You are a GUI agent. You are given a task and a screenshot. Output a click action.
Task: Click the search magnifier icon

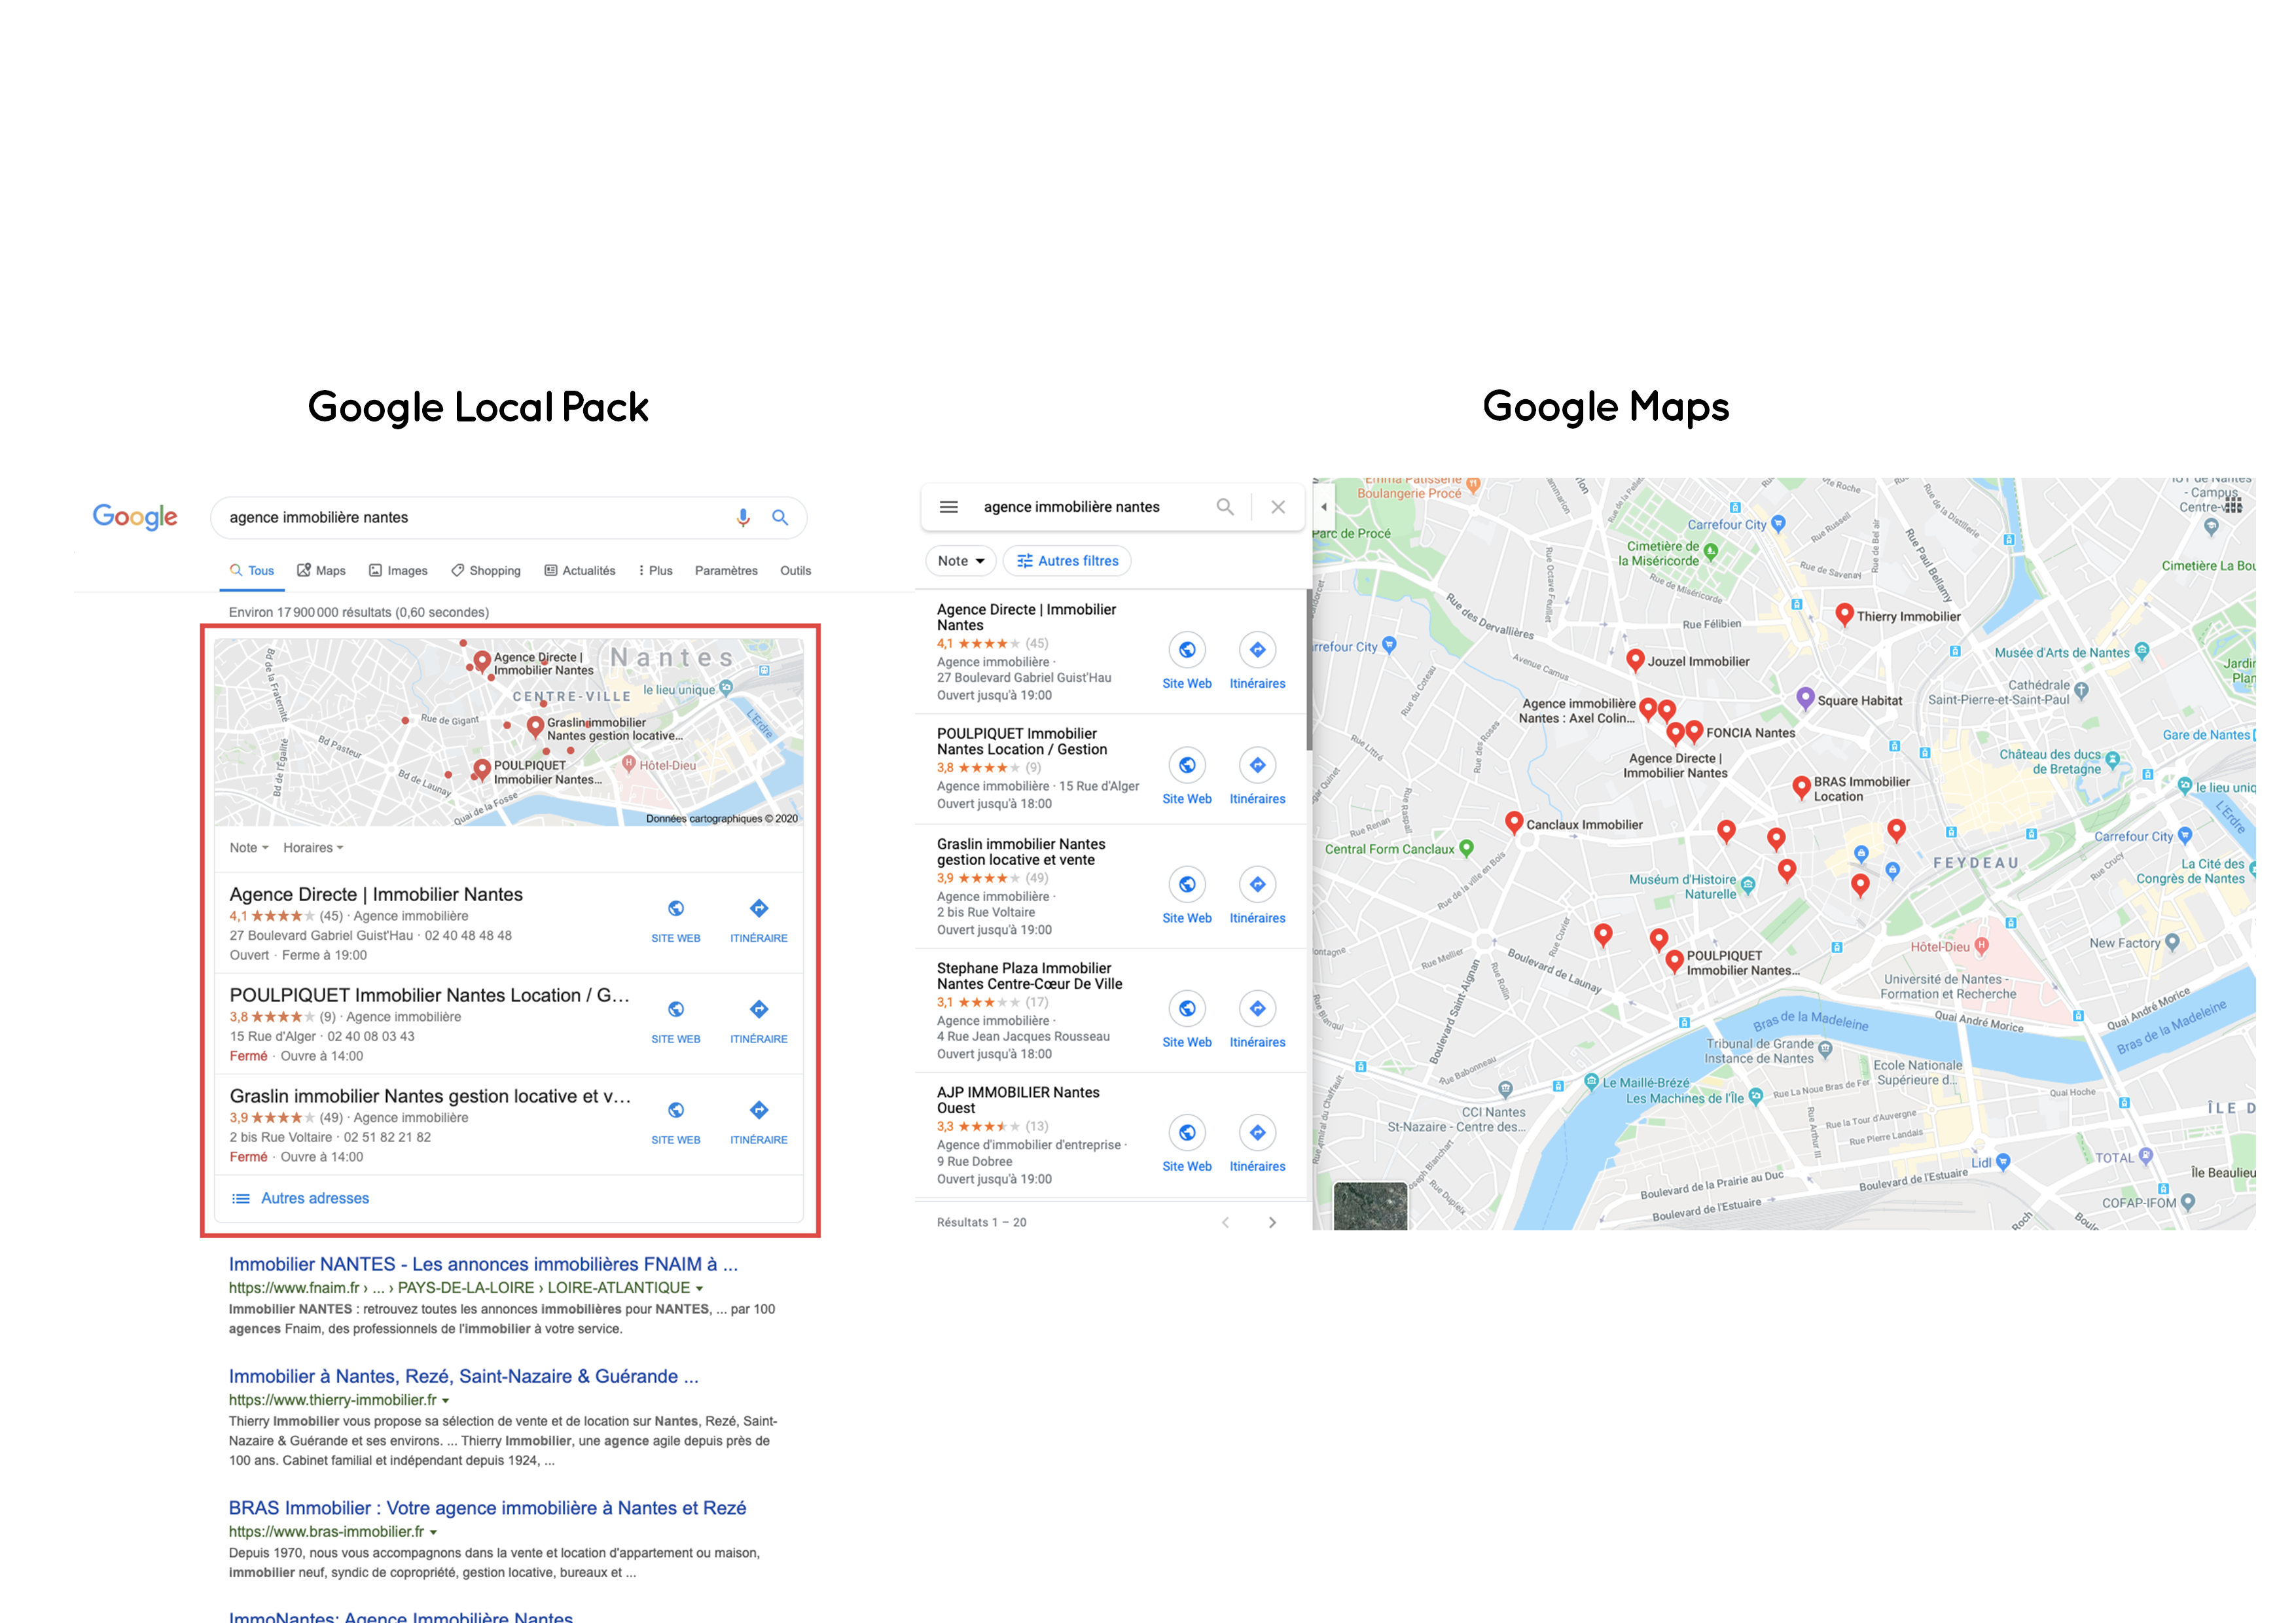[780, 517]
